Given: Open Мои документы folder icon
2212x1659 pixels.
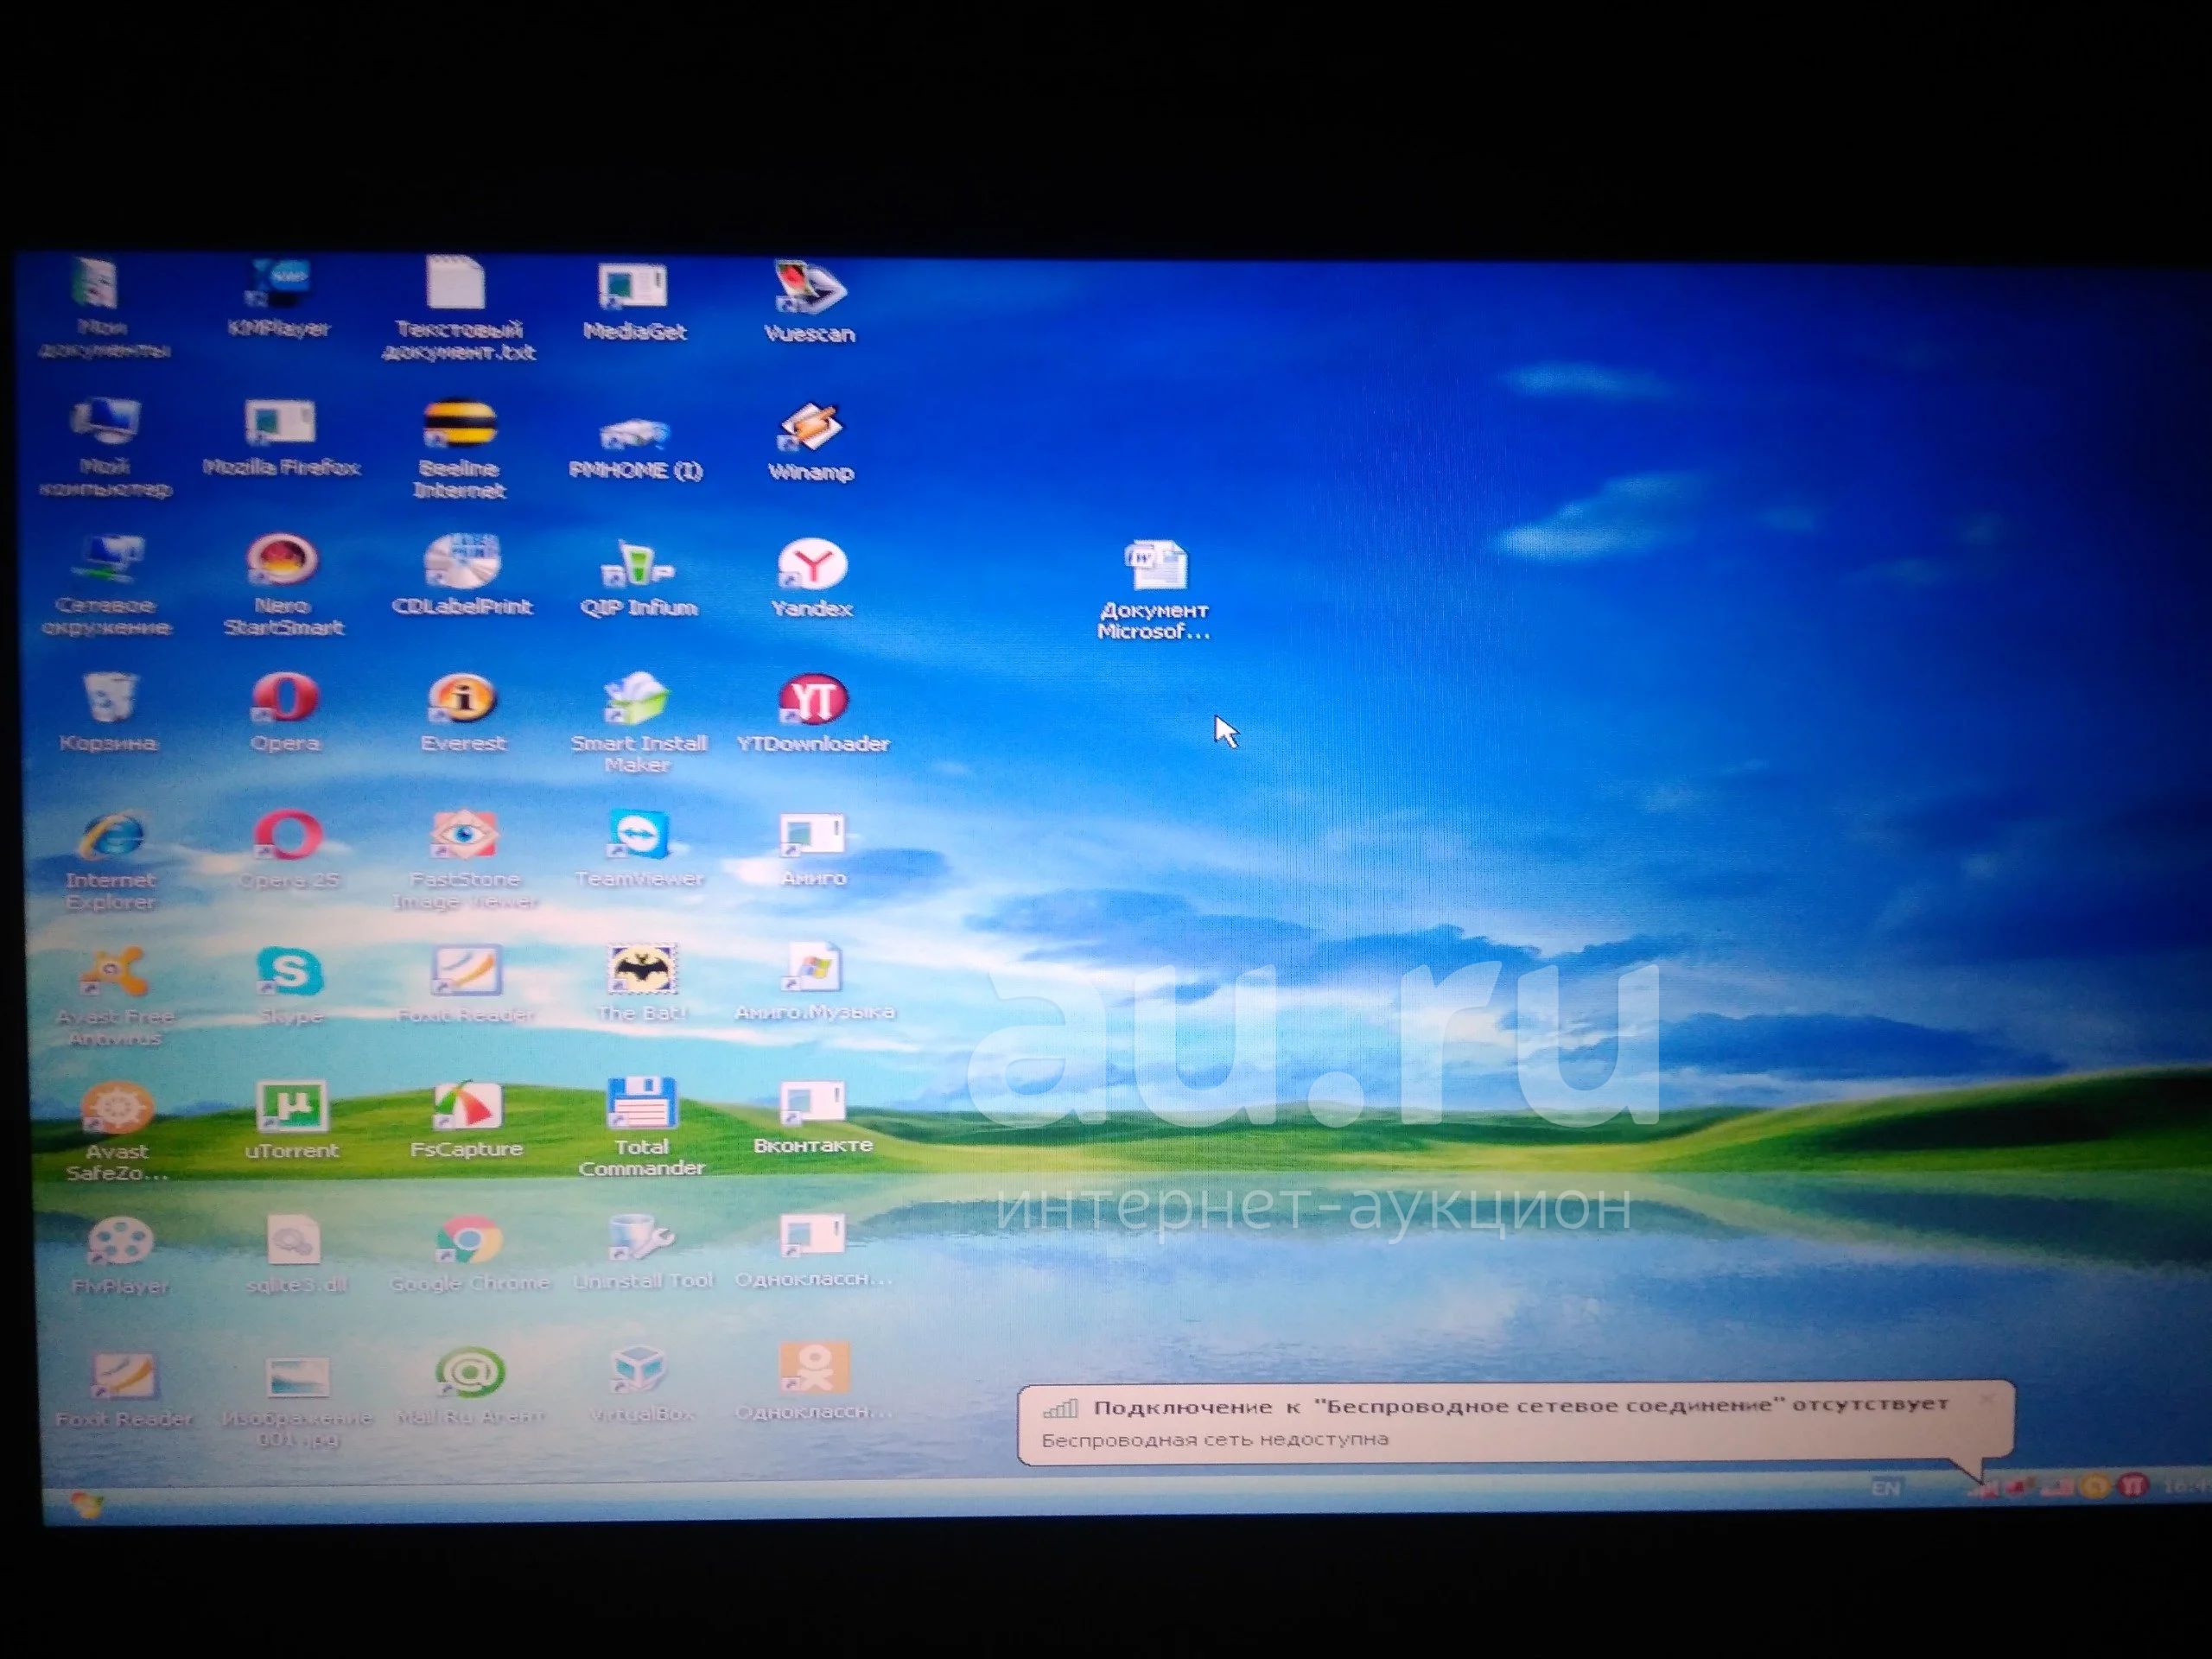Looking at the screenshot, I should 103,308.
